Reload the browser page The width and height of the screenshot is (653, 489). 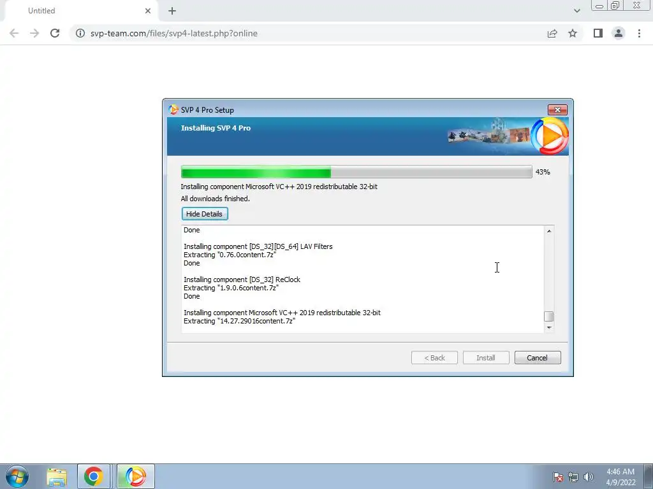(55, 33)
